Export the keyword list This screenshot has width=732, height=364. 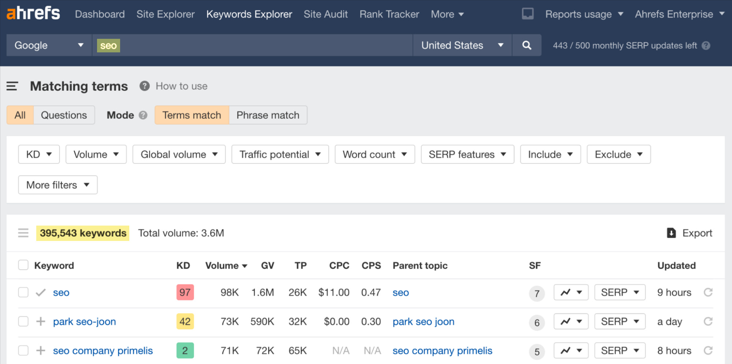[x=689, y=233]
